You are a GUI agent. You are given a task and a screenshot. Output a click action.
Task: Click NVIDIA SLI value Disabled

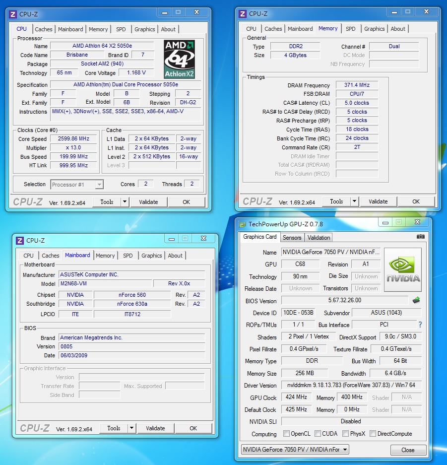[x=351, y=421]
